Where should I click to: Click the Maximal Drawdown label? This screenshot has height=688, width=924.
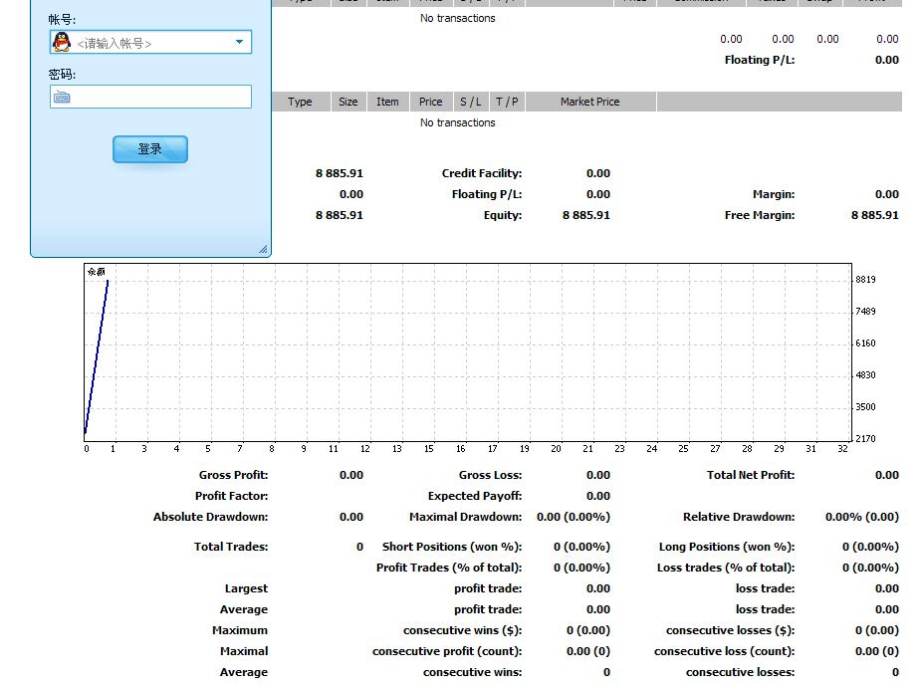(x=465, y=517)
